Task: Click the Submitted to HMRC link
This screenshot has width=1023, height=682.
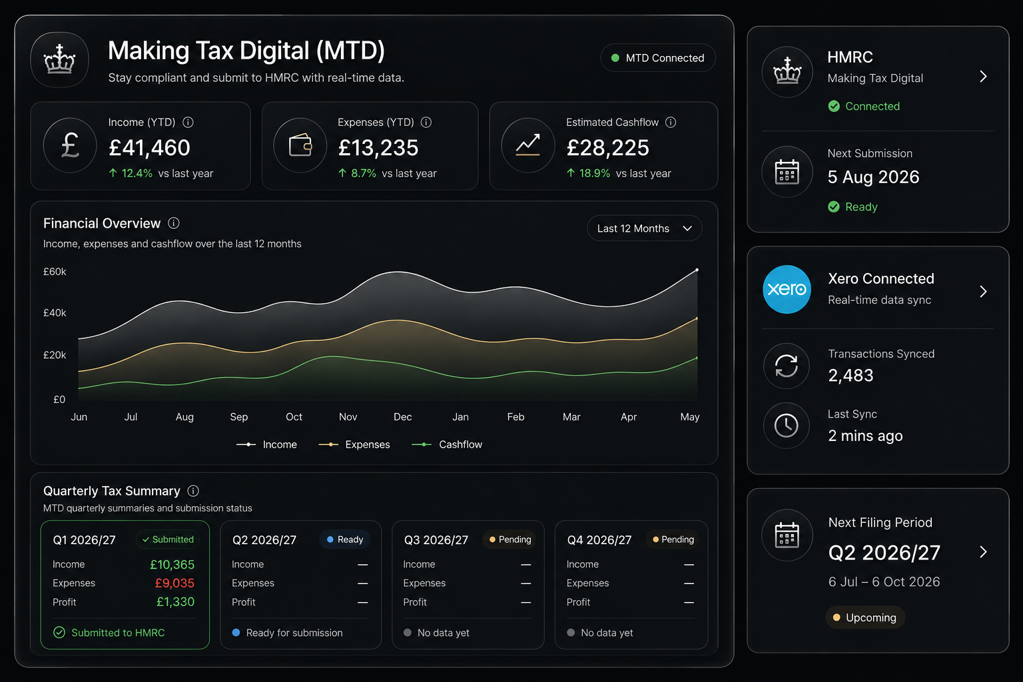Action: [118, 633]
